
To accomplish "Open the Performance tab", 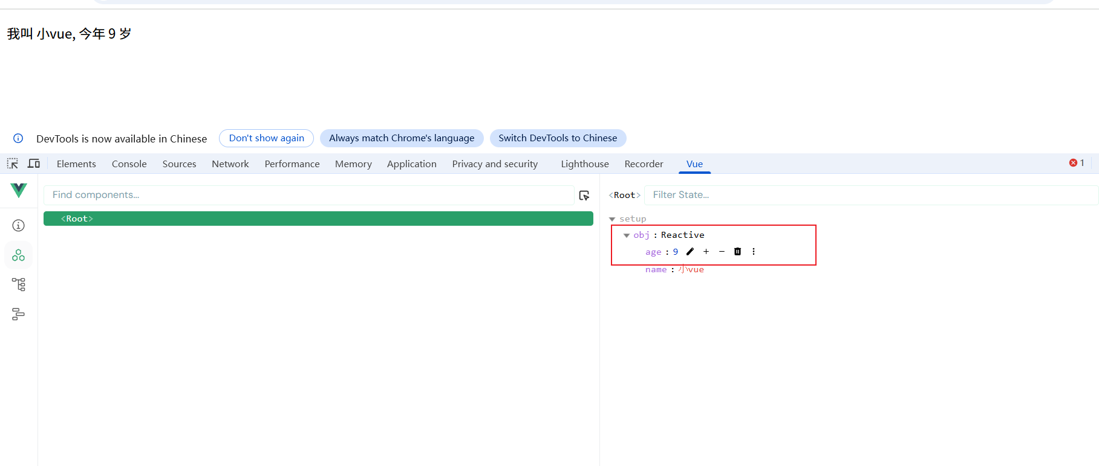I will click(292, 164).
